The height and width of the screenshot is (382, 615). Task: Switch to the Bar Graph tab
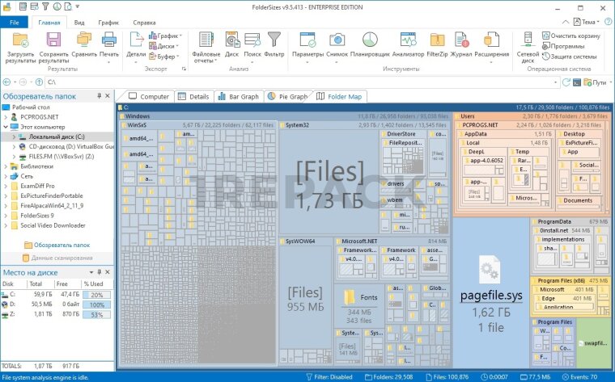coord(238,96)
